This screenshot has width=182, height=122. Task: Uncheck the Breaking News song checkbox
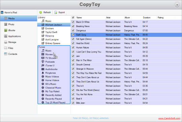[73, 26]
